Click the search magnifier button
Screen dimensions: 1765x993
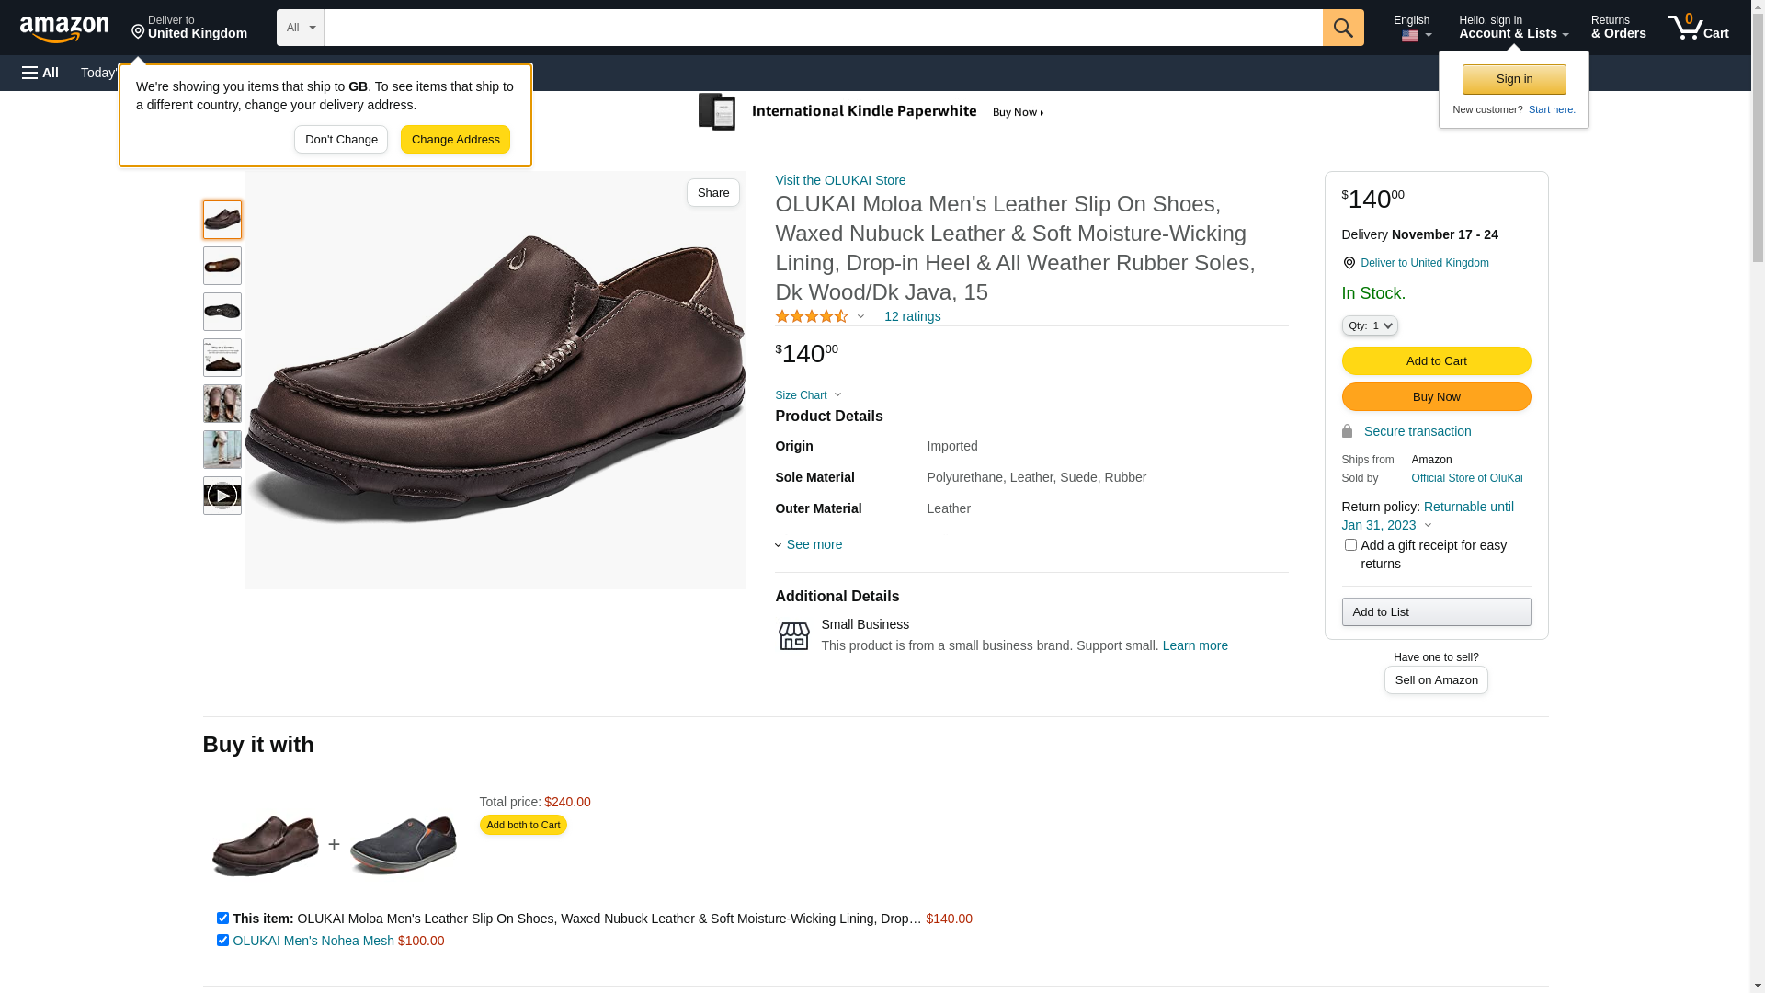click(x=1343, y=28)
